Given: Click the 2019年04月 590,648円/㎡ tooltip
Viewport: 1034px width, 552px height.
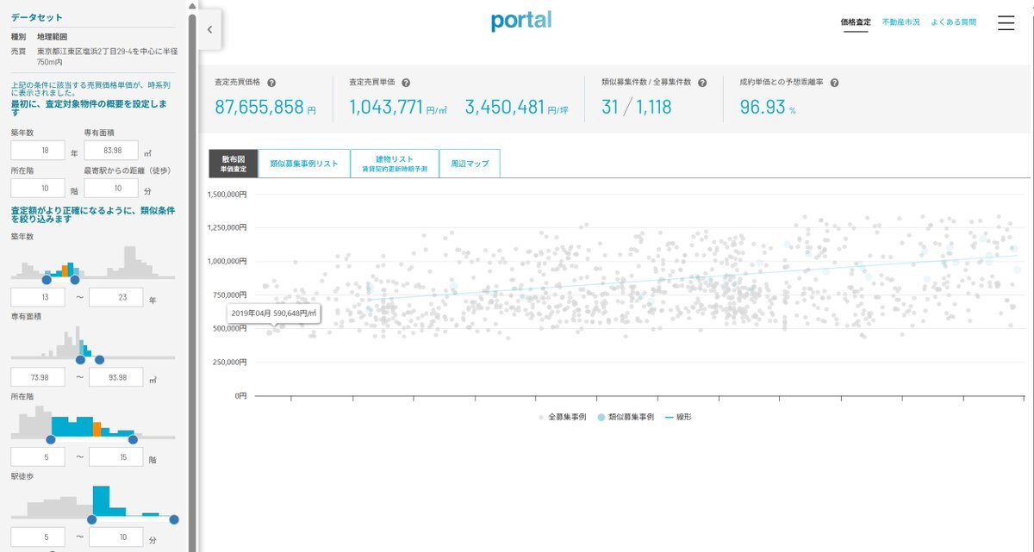Looking at the screenshot, I should [274, 313].
